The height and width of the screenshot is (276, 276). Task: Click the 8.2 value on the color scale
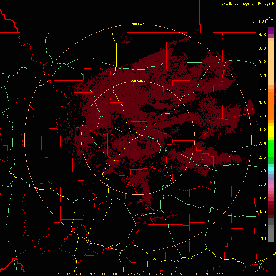(x=262, y=62)
